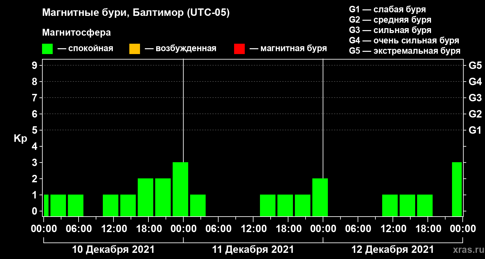Click the Kp 3 bar at the end of 12 December

[457, 189]
